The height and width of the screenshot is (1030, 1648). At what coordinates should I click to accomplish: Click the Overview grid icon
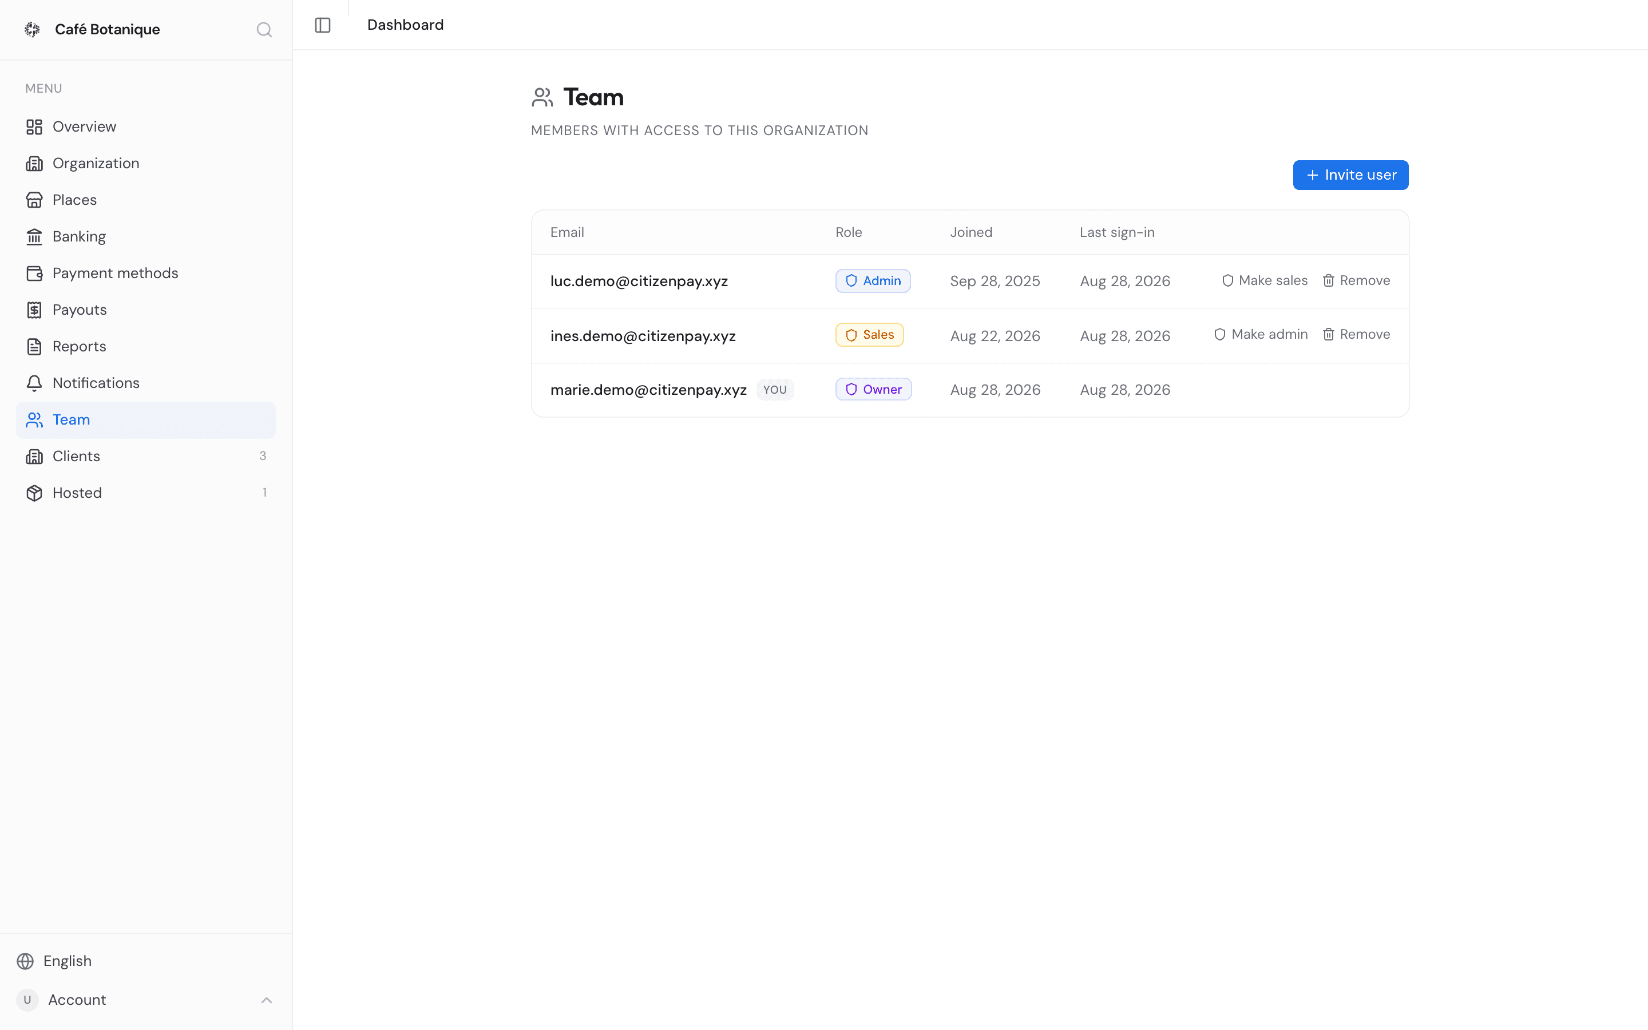(x=34, y=126)
